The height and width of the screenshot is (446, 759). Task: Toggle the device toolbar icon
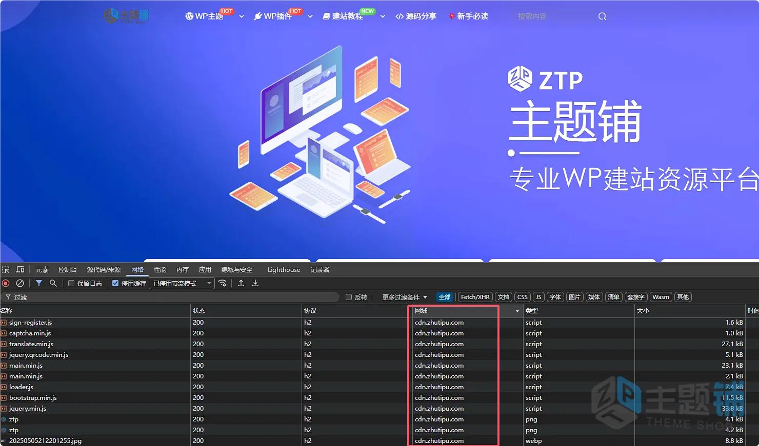point(20,269)
